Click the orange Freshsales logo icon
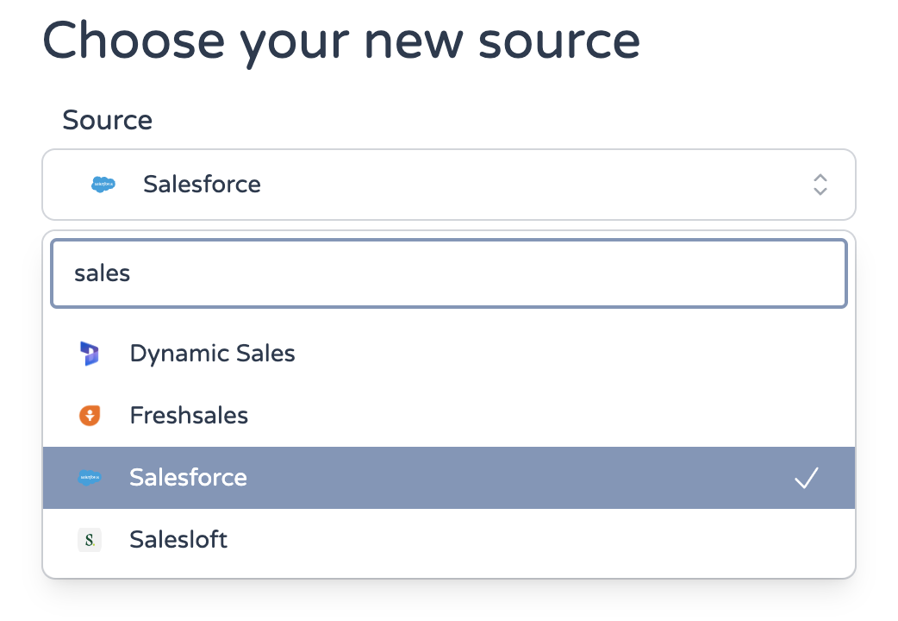This screenshot has height=621, width=898. pyautogui.click(x=90, y=416)
